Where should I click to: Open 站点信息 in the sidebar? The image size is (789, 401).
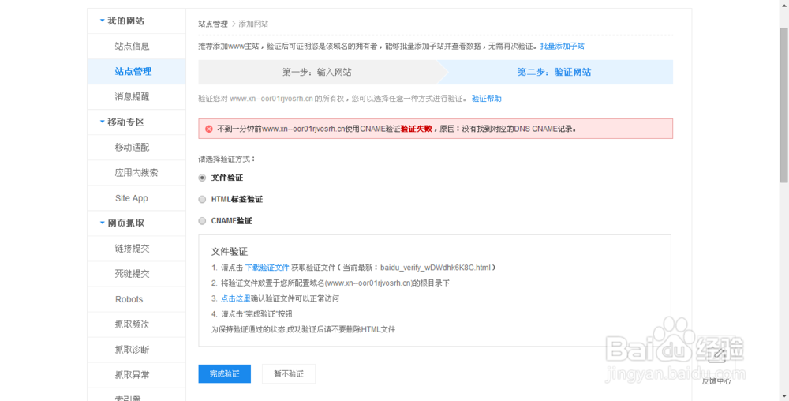click(132, 47)
